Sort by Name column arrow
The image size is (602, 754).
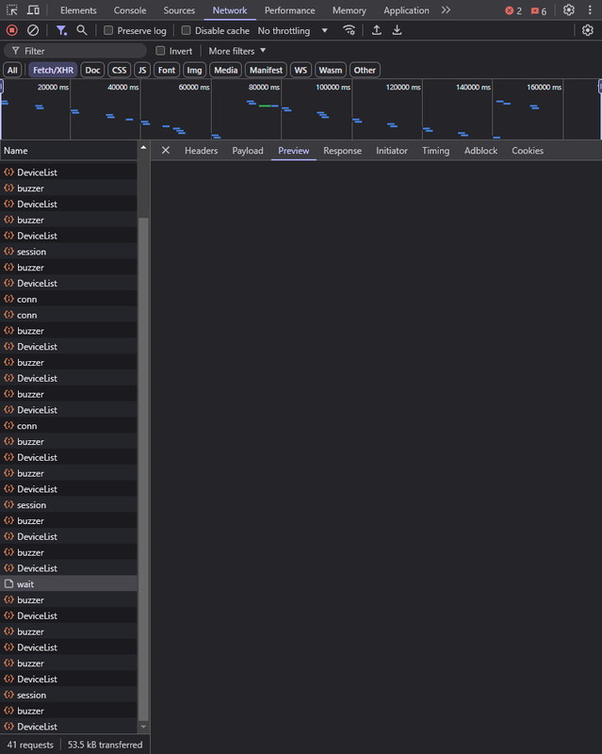(143, 148)
